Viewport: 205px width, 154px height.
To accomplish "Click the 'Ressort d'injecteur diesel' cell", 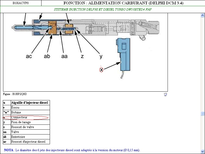I will pos(30,142).
